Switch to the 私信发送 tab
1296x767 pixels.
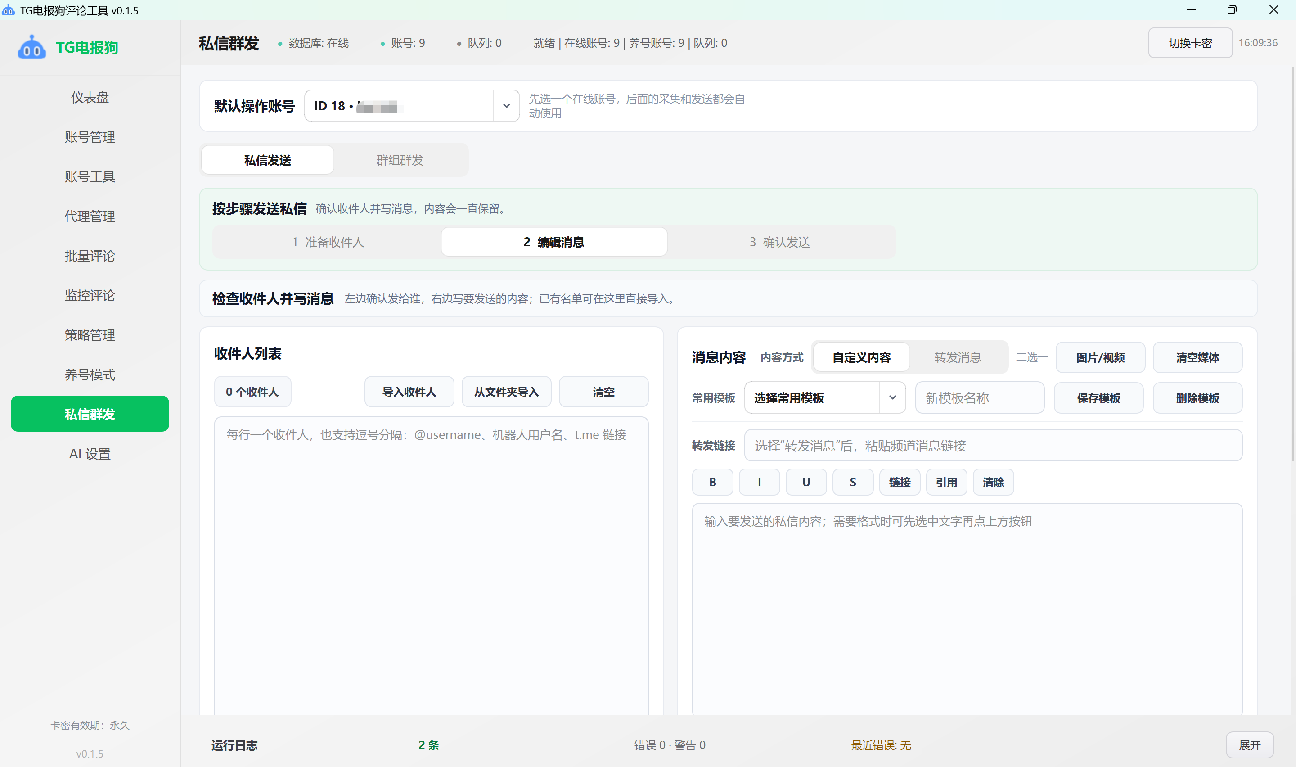(268, 160)
